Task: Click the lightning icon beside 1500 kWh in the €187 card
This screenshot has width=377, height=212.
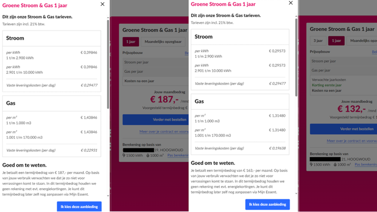Action: [x=124, y=155]
